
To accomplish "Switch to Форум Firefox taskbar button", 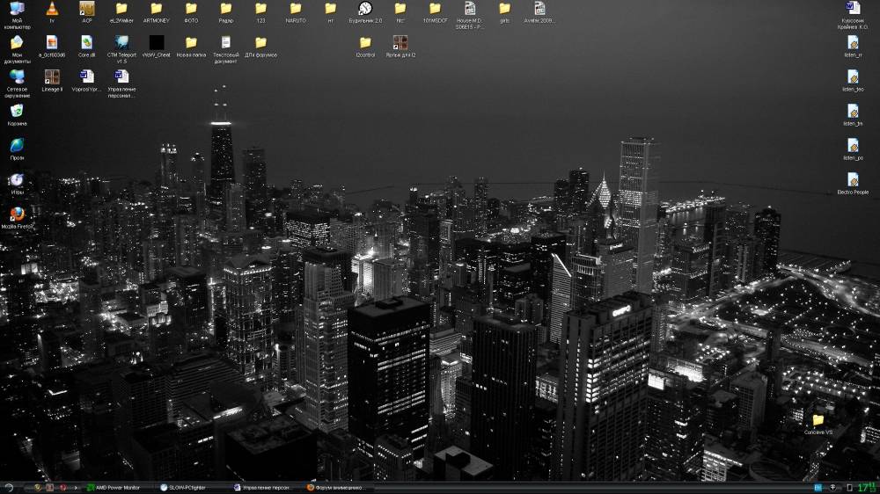I will 339,488.
